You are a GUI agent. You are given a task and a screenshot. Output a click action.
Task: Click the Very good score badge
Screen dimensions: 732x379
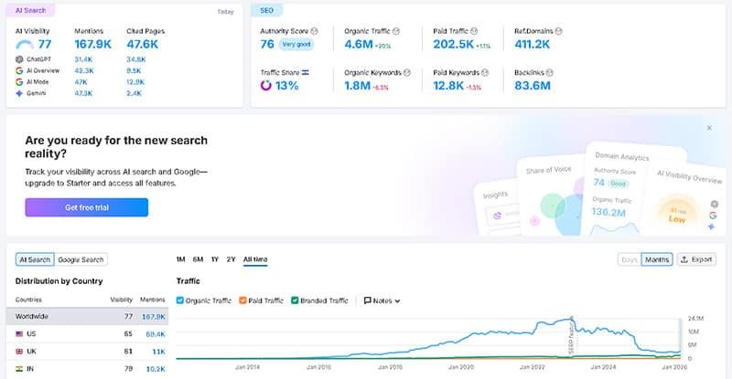point(296,44)
